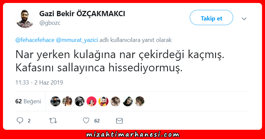Open the @gbozc handle link
The image size is (265, 139).
[50, 23]
